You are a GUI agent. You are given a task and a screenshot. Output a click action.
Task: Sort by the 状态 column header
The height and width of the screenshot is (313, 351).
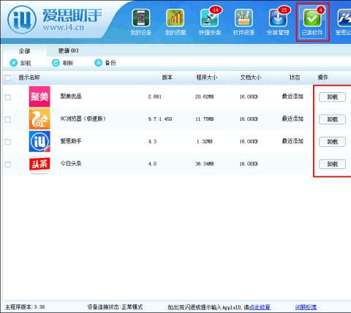[295, 78]
